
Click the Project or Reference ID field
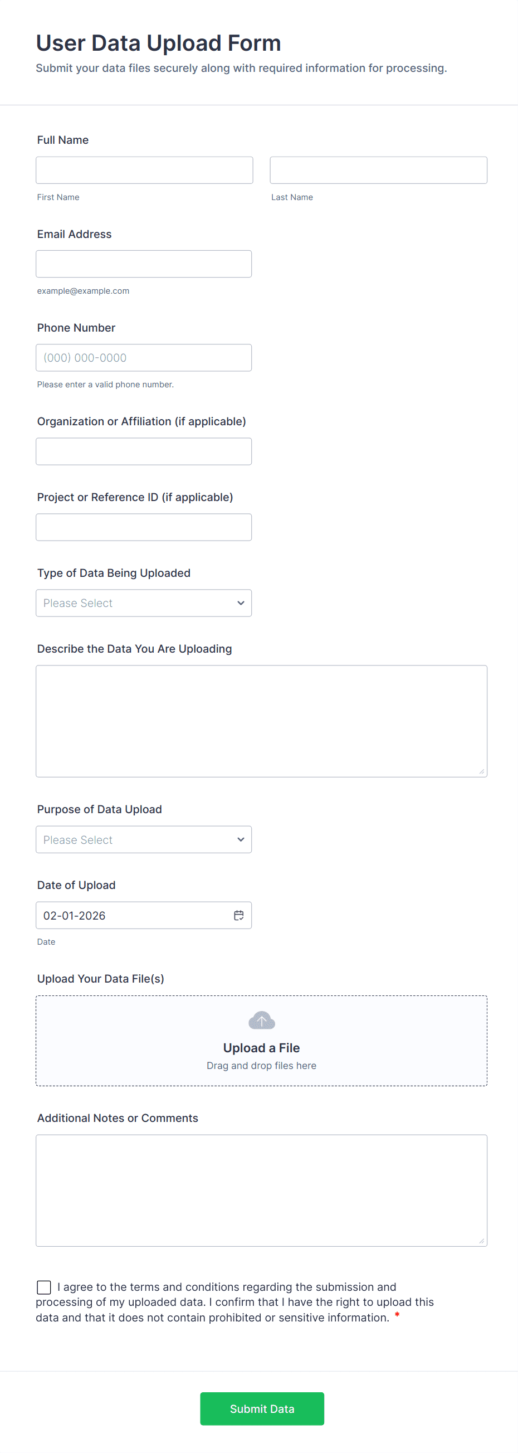[x=144, y=527]
